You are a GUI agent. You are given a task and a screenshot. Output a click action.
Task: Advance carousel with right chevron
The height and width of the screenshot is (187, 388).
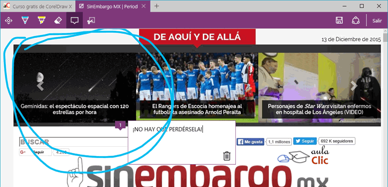pos(354,86)
